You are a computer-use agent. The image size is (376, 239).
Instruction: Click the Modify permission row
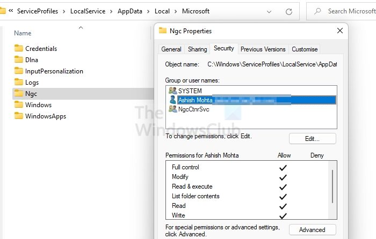pos(247,177)
